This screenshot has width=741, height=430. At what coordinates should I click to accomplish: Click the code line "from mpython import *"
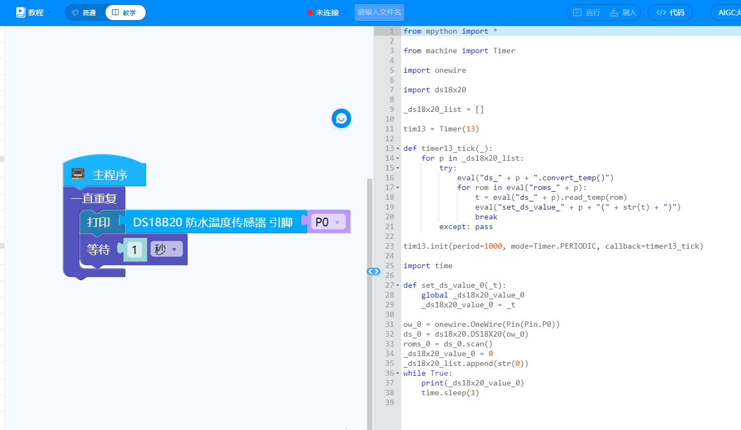(x=450, y=31)
